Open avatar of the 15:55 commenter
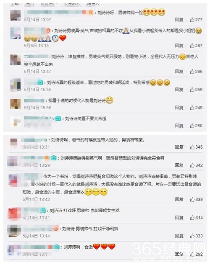 coord(16,103)
